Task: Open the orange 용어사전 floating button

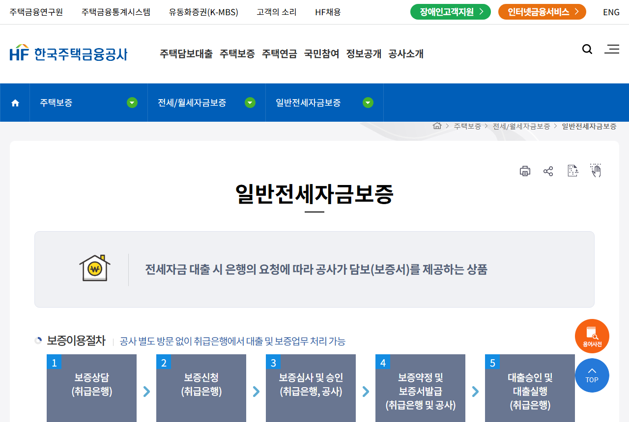Action: pyautogui.click(x=592, y=336)
